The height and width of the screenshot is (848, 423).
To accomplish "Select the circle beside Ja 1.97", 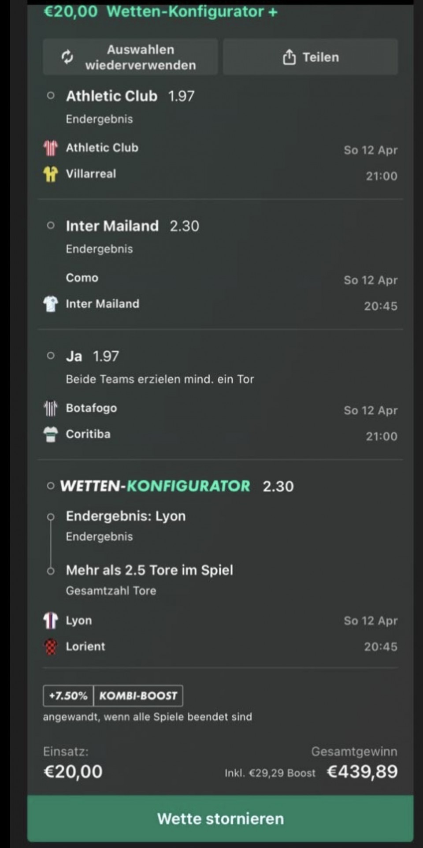I will 51,356.
